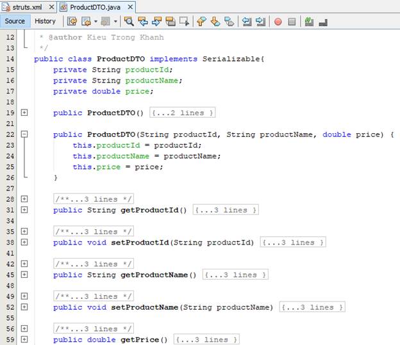Click line number 22 in the gutter
Image resolution: width=400 pixels, height=345 pixels.
(x=10, y=134)
